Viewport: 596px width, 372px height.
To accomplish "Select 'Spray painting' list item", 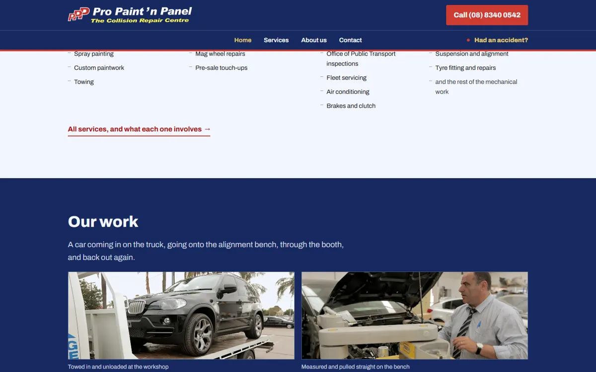I will 94,54.
